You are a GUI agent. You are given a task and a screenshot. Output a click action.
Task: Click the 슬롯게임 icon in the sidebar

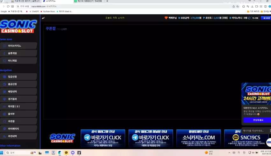pyautogui.click(x=4, y=53)
